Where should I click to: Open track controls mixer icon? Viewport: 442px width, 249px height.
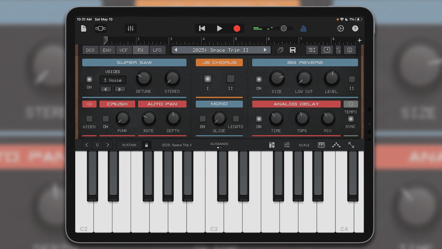click(131, 28)
